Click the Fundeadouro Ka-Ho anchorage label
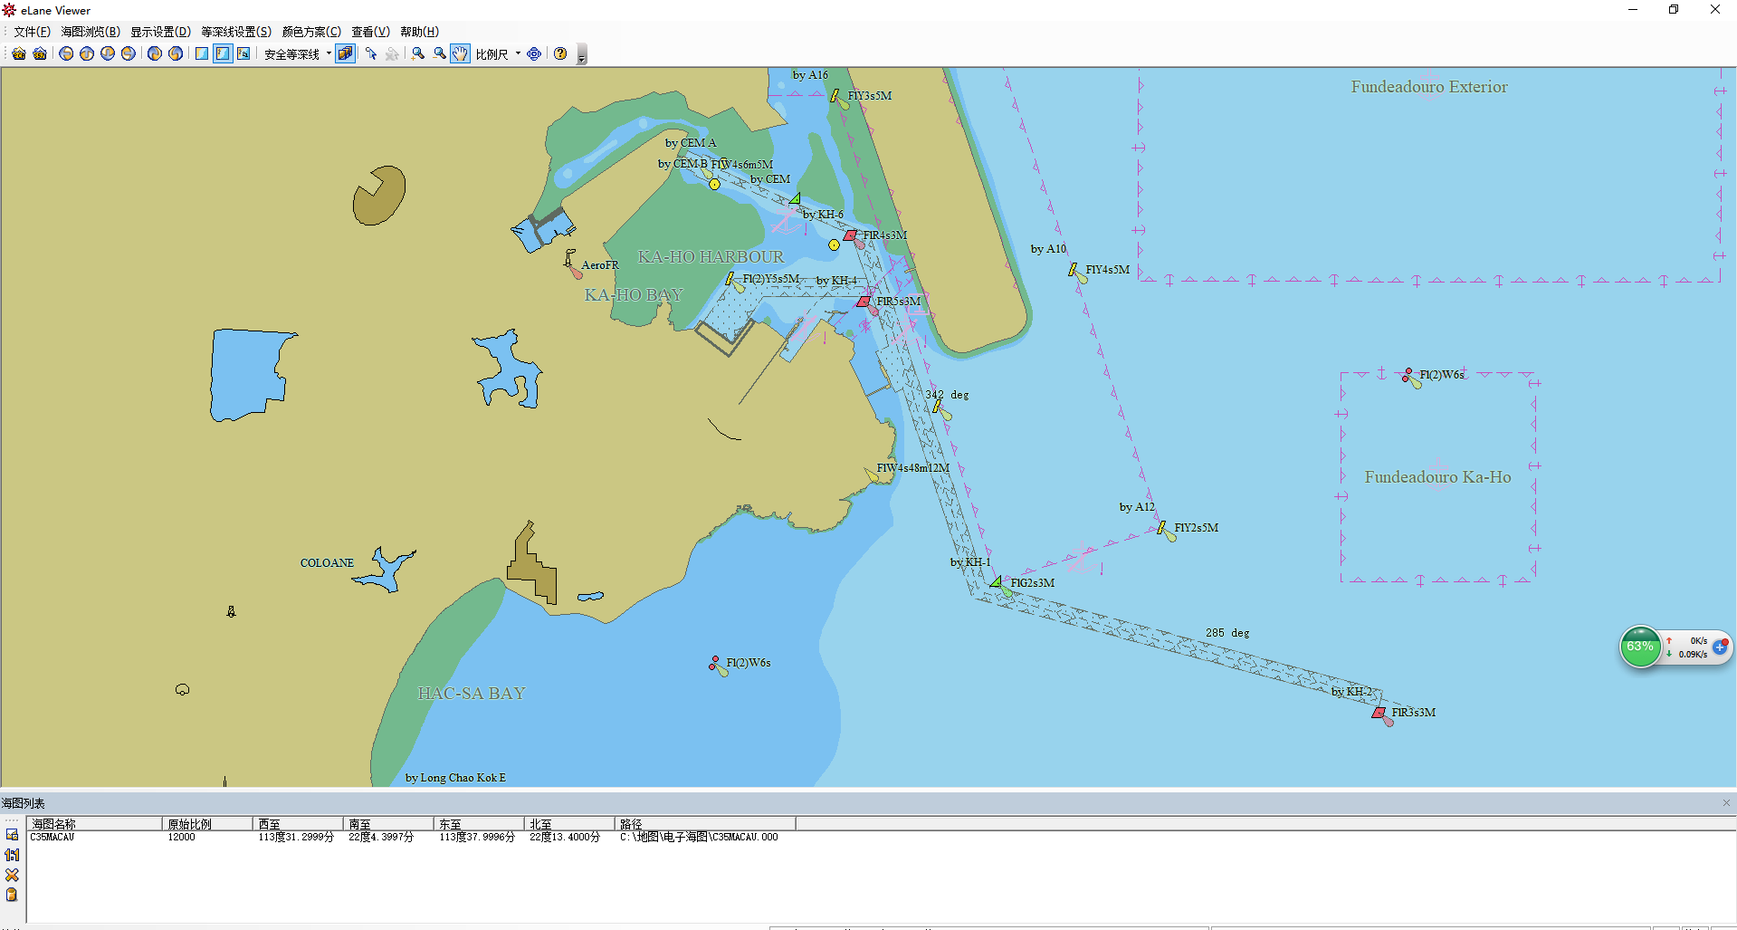Image resolution: width=1737 pixels, height=930 pixels. click(x=1437, y=477)
